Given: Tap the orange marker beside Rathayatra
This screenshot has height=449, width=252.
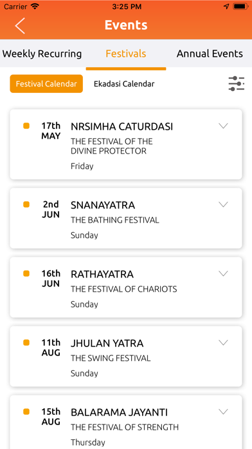Looking at the screenshot, I should click(26, 274).
